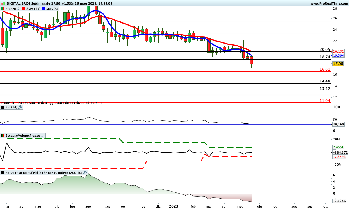Open the www.ProRealTime.com link
349x209 pixels.
(x=329, y=3)
